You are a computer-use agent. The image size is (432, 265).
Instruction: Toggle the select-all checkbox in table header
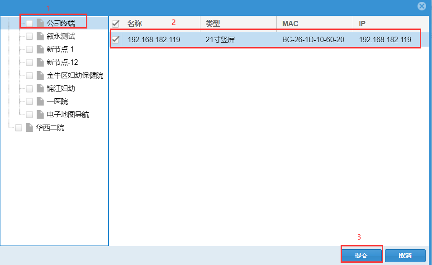click(x=115, y=24)
